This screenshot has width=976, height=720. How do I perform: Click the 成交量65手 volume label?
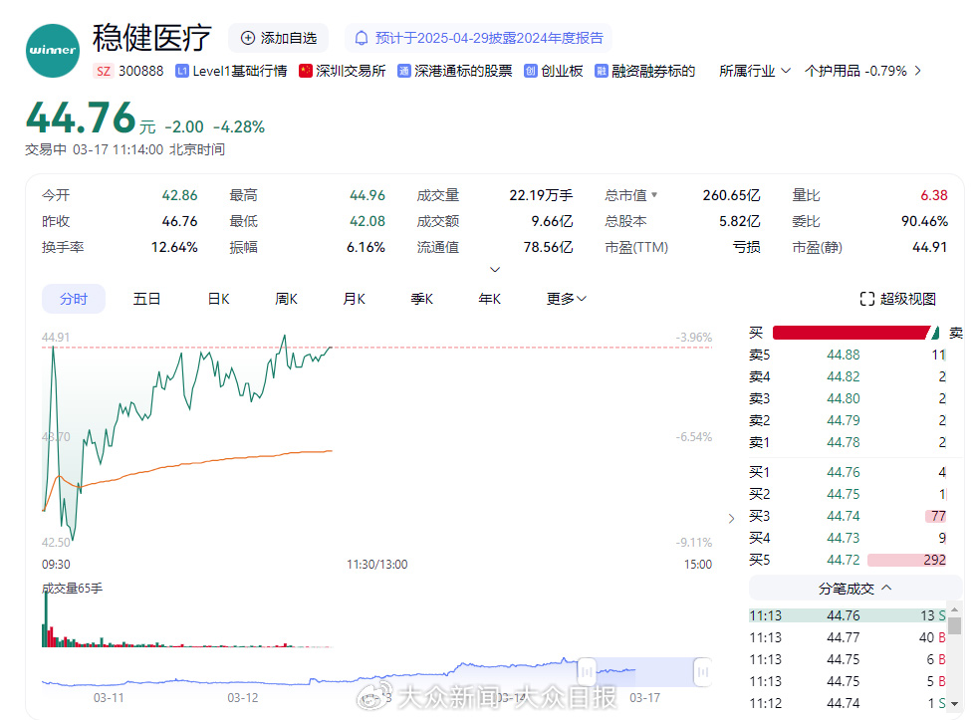72,589
